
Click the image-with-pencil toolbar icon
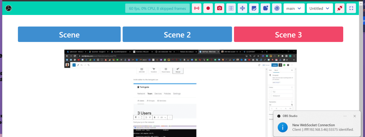click(254, 8)
